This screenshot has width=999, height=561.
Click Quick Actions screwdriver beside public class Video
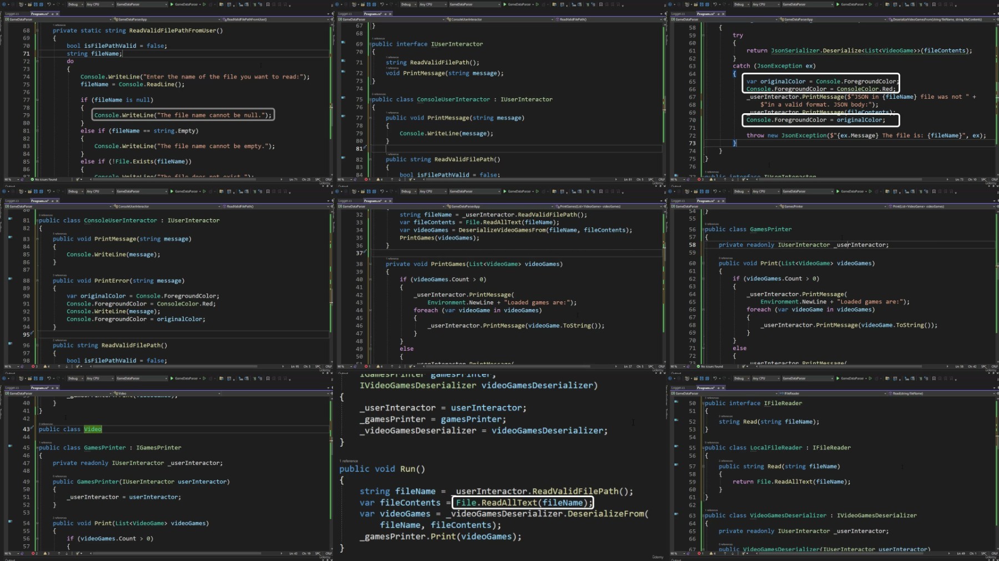pyautogui.click(x=32, y=427)
